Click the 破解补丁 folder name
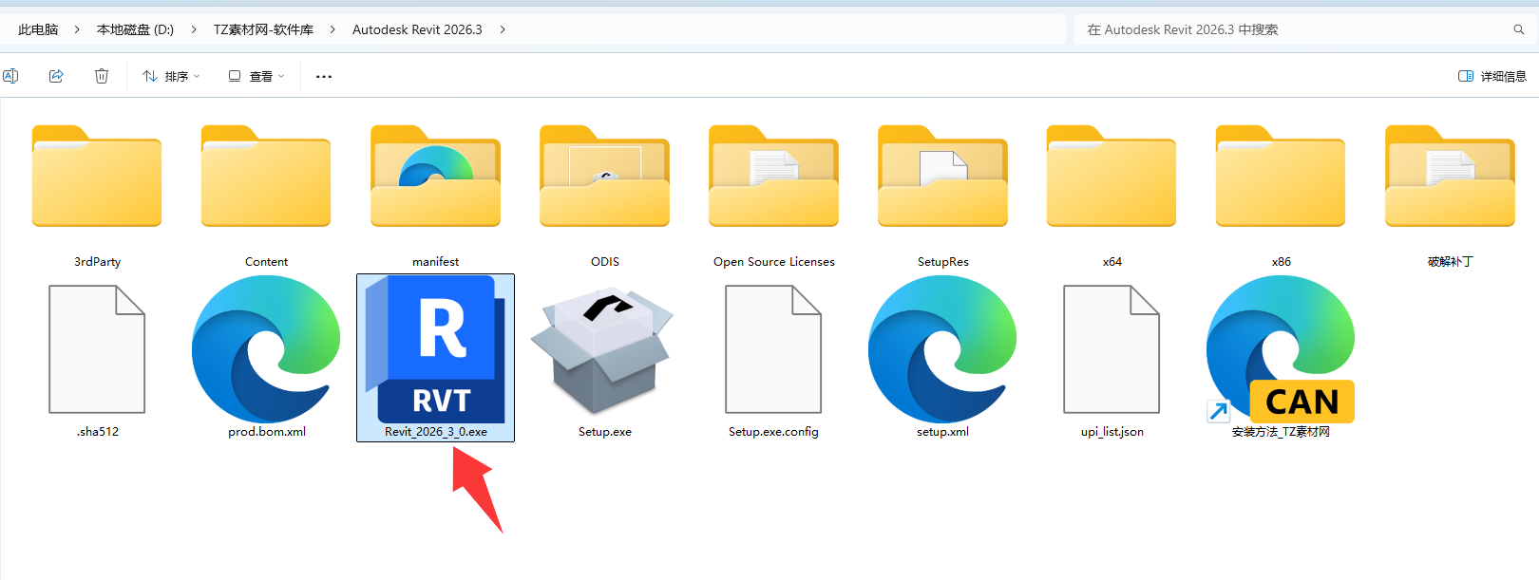Viewport: 1539px width, 580px height. click(1450, 262)
